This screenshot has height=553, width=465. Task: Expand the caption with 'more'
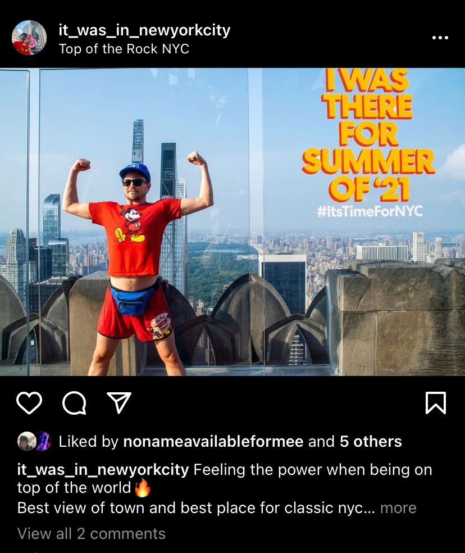398,508
